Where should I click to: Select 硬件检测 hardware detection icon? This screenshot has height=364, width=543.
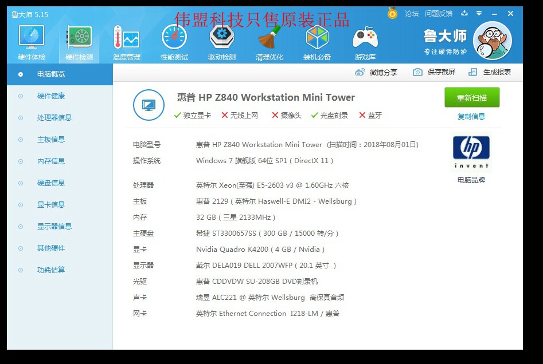pos(79,42)
